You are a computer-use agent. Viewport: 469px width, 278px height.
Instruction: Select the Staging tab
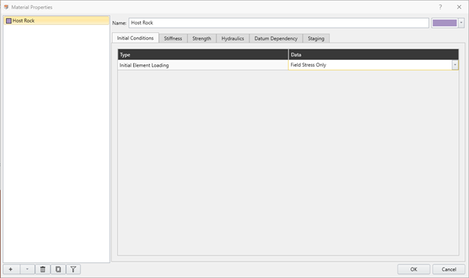coord(316,38)
